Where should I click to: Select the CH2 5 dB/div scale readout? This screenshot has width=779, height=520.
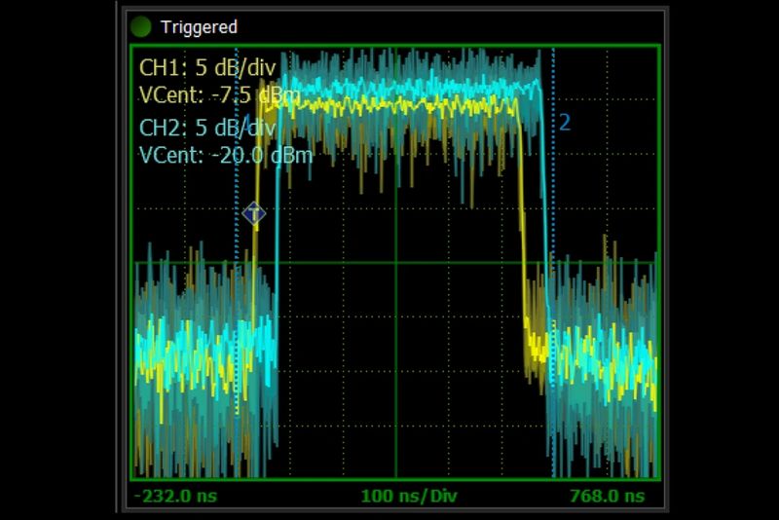207,128
